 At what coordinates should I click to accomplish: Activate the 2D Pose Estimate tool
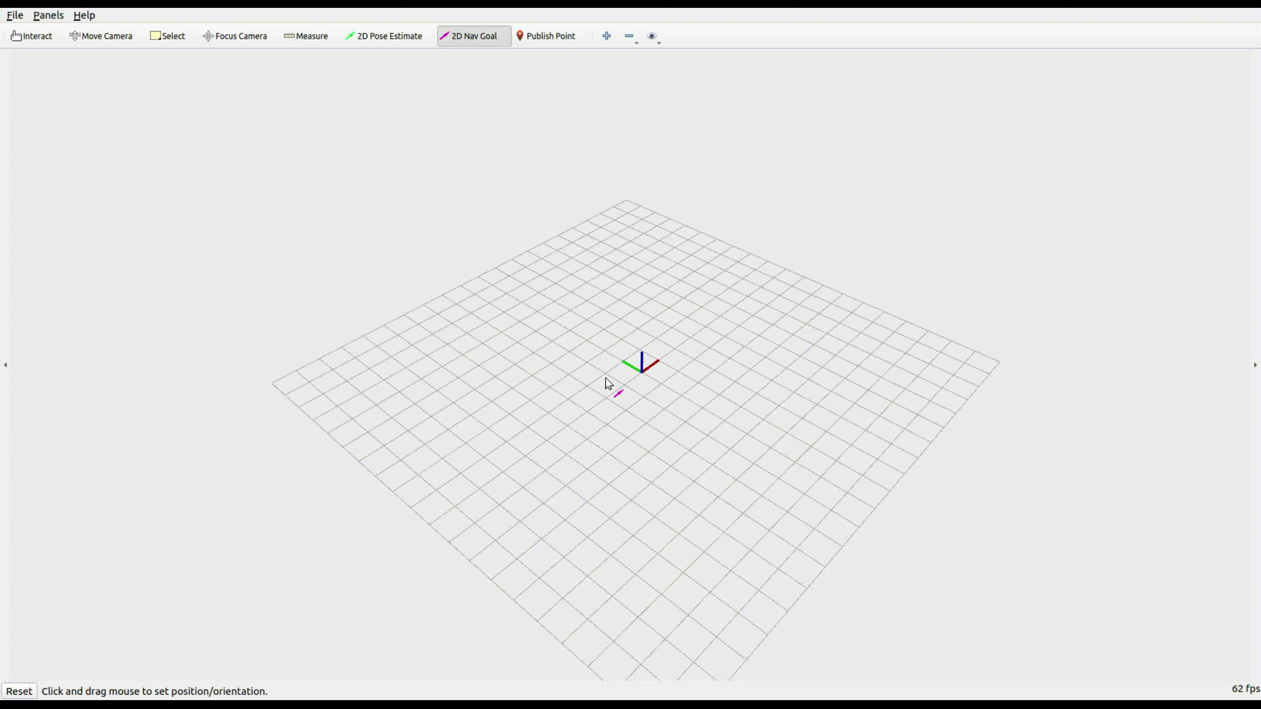384,36
